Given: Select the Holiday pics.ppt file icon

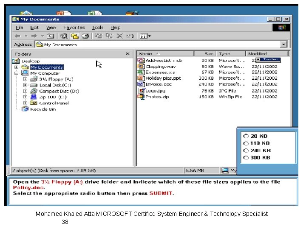Looking at the screenshot, I should 141,78.
